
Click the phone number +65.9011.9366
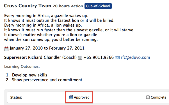click(x=99, y=57)
